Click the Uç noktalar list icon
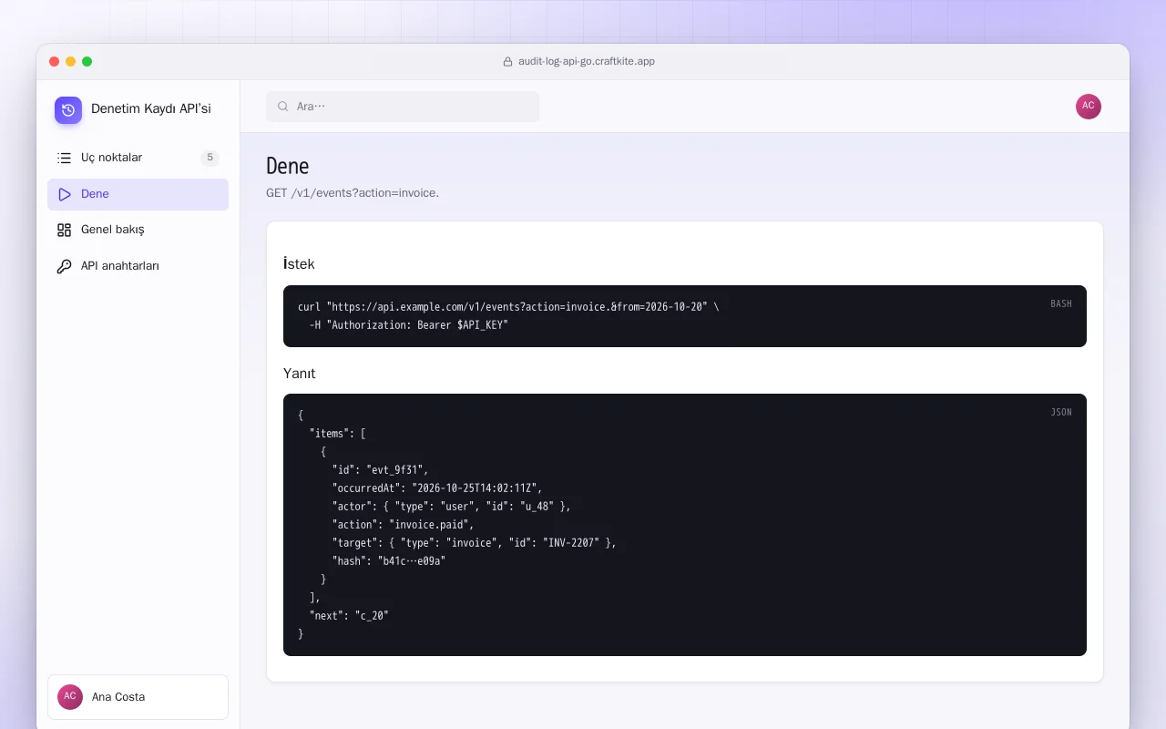 [64, 158]
